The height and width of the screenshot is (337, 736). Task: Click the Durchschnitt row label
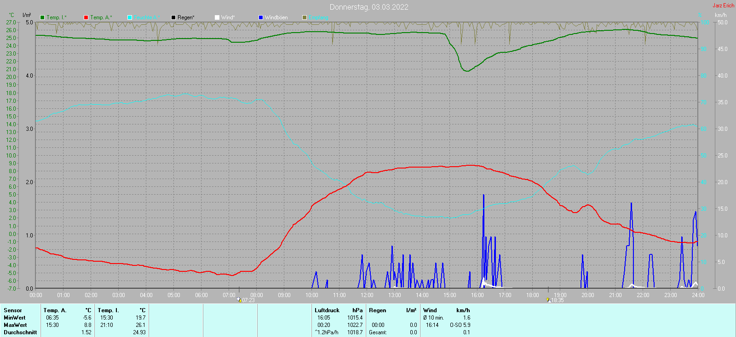click(20, 332)
